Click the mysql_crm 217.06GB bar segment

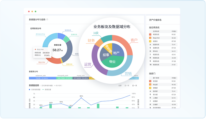(x=80, y=78)
